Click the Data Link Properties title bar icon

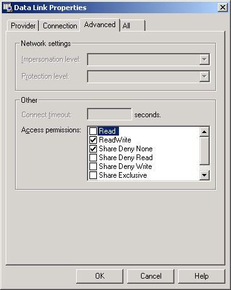(8, 7)
